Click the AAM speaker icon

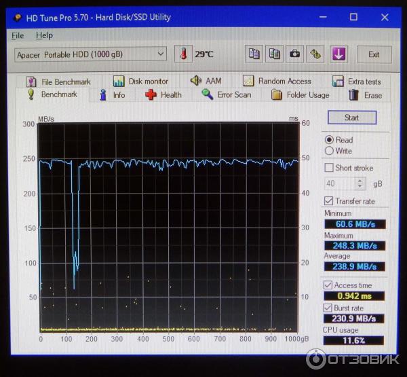tap(196, 81)
